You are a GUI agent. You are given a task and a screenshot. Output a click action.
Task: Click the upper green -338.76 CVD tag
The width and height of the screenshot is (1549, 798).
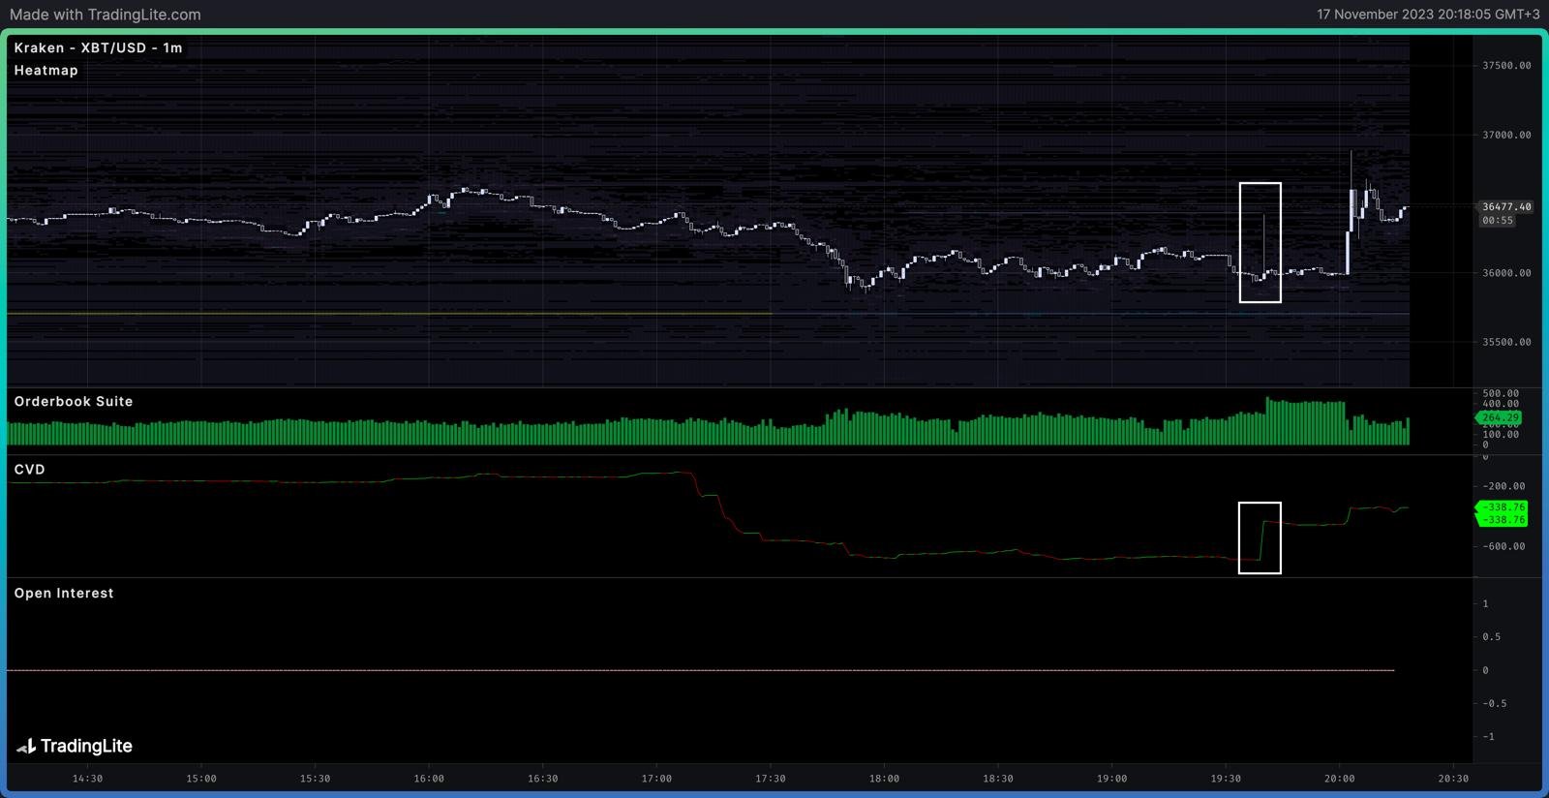(x=1501, y=506)
